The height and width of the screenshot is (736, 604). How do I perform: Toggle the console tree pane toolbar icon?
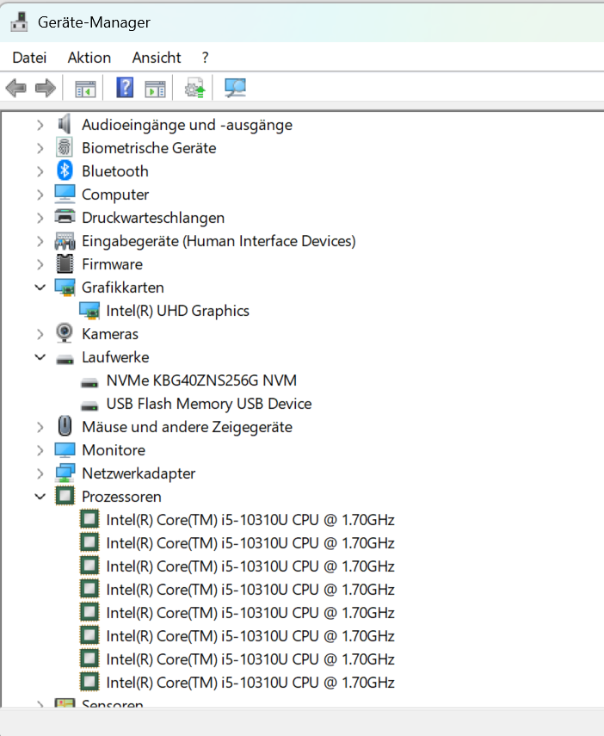click(85, 89)
